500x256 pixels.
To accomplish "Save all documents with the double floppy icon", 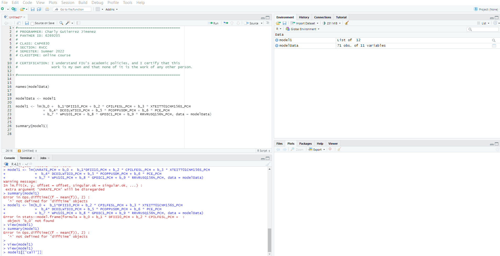I will click(x=39, y=9).
